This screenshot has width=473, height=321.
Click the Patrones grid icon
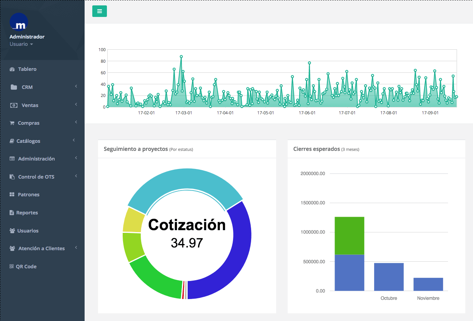[x=12, y=195]
